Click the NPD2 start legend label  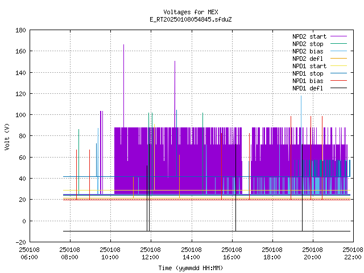(309, 36)
